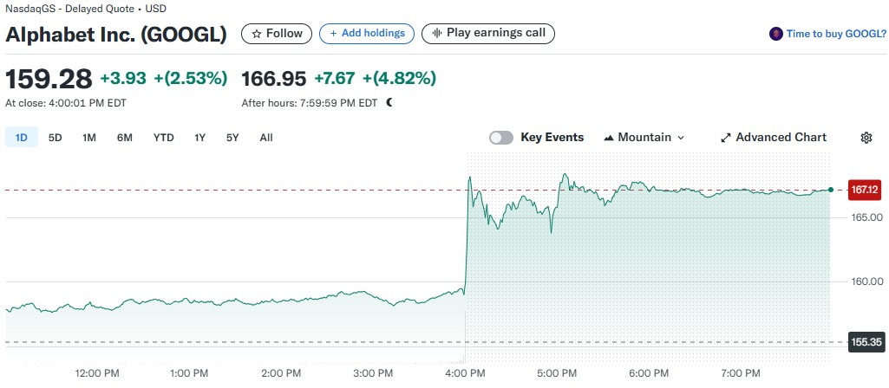This screenshot has width=889, height=388.
Task: Select the 1D time range tab
Action: click(22, 138)
